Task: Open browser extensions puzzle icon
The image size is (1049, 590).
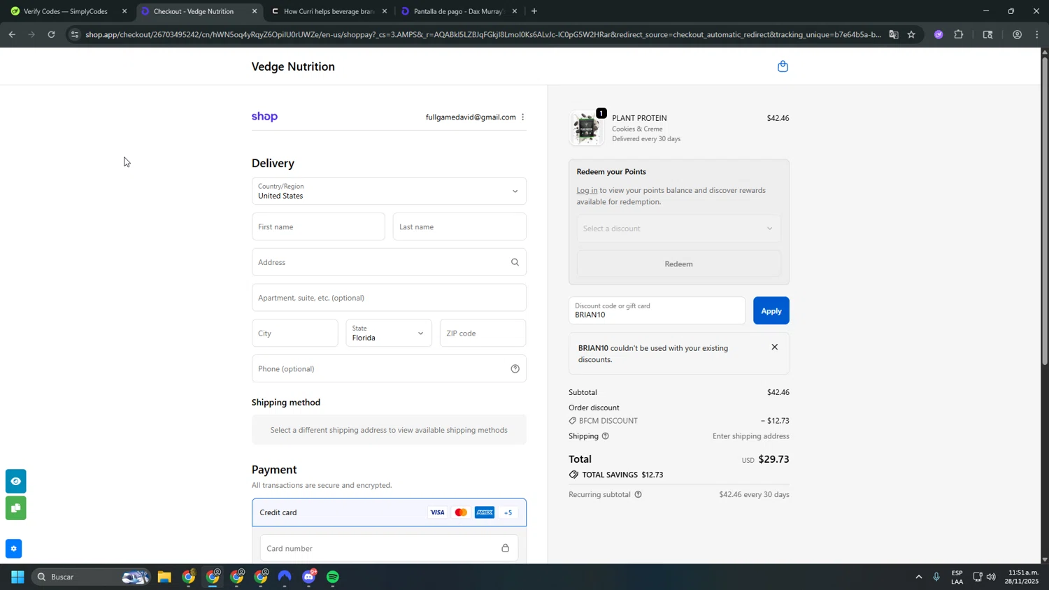Action: tap(959, 34)
